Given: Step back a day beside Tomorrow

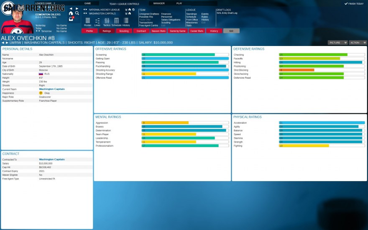Looking at the screenshot, I should [x=37, y=31].
